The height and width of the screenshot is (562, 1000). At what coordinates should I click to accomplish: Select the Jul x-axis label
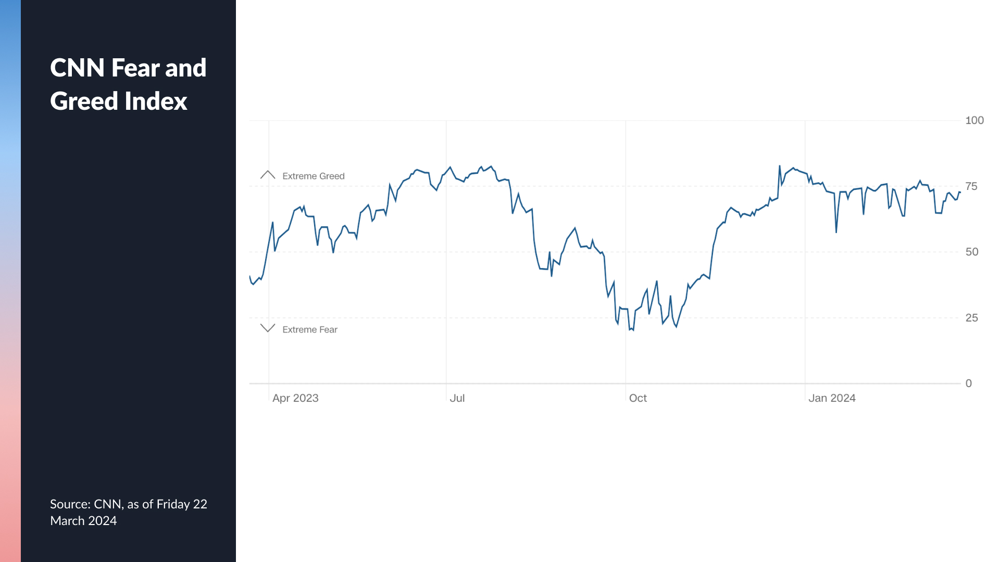point(457,398)
